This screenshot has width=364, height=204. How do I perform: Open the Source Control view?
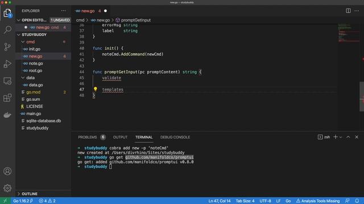tap(7, 46)
